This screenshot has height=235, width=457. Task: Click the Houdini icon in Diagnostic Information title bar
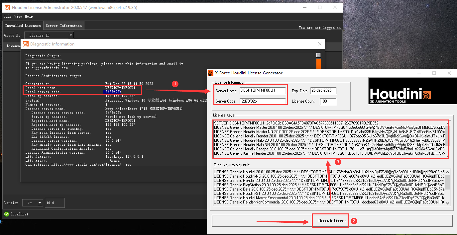[x=26, y=44]
